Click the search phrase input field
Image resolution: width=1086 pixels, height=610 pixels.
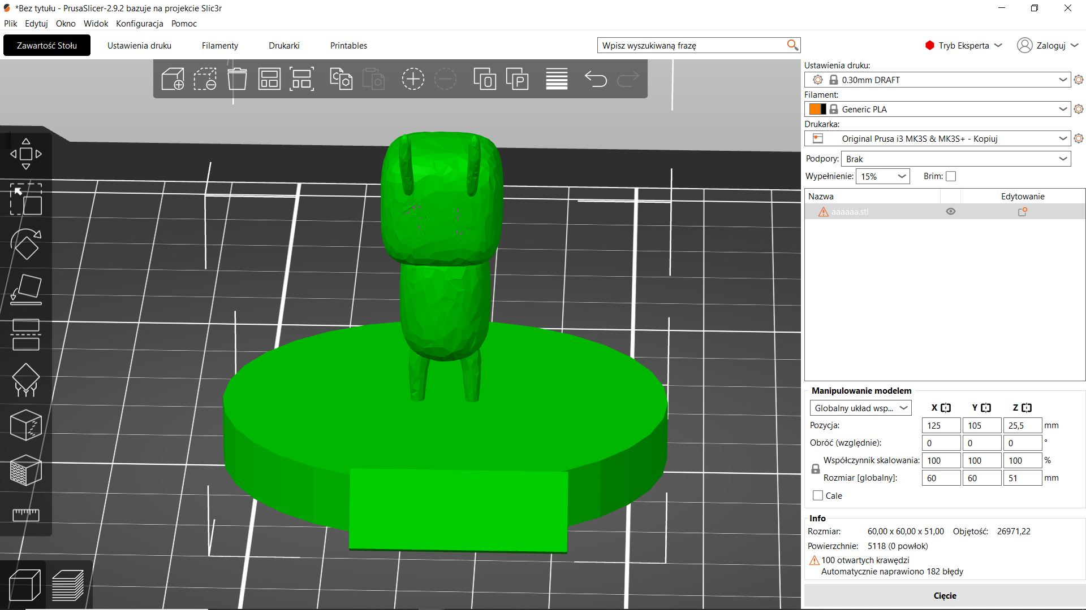pos(693,45)
